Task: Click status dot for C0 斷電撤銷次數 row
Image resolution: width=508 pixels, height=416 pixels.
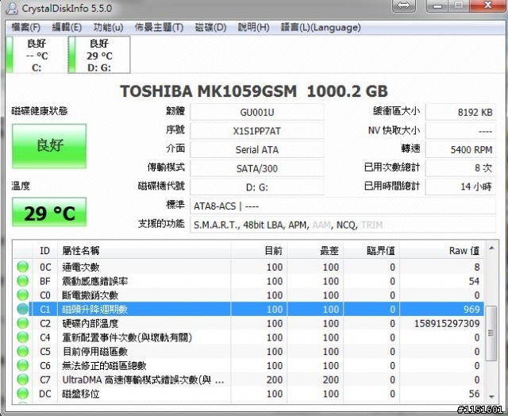Action: coord(23,295)
